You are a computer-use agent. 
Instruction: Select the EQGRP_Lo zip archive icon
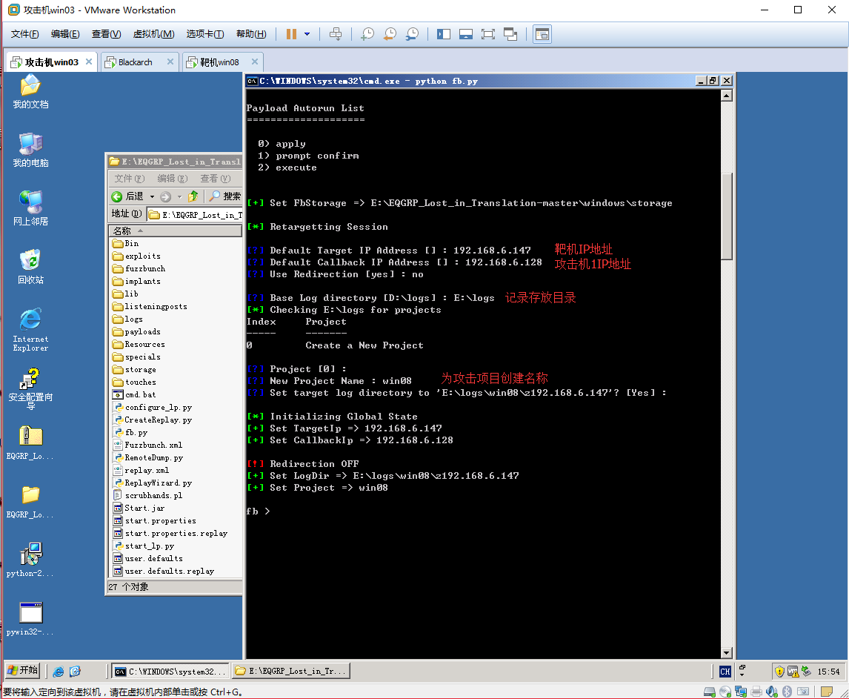[x=31, y=443]
